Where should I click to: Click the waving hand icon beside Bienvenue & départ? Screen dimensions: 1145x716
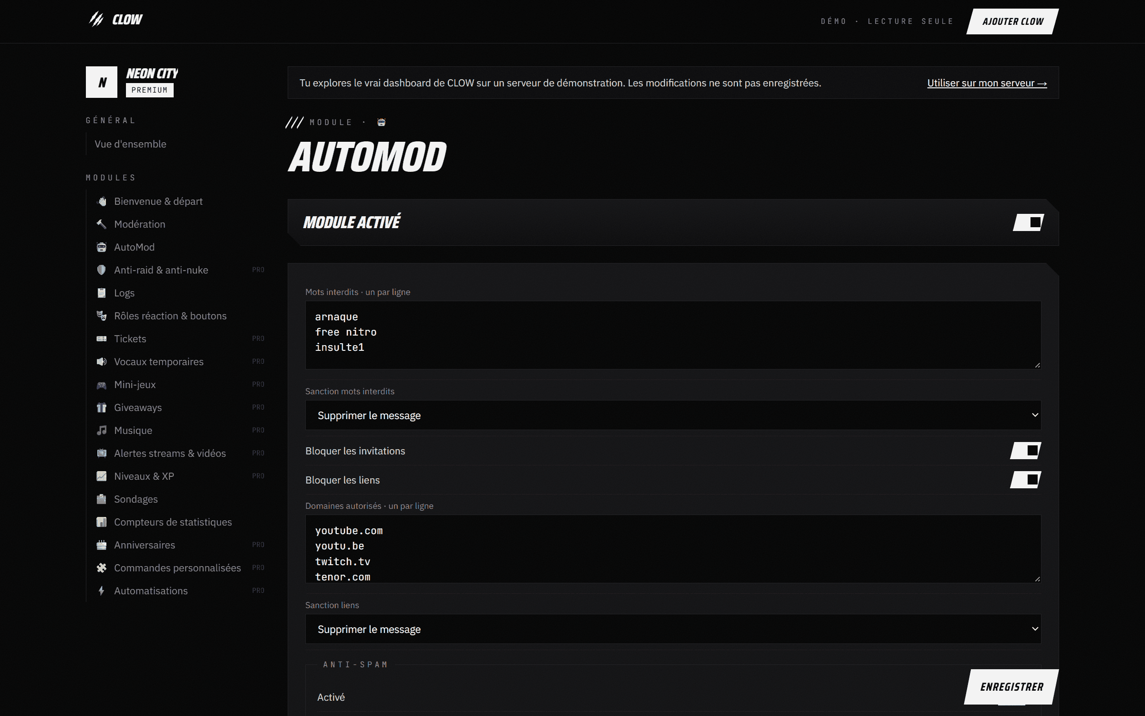(x=102, y=201)
